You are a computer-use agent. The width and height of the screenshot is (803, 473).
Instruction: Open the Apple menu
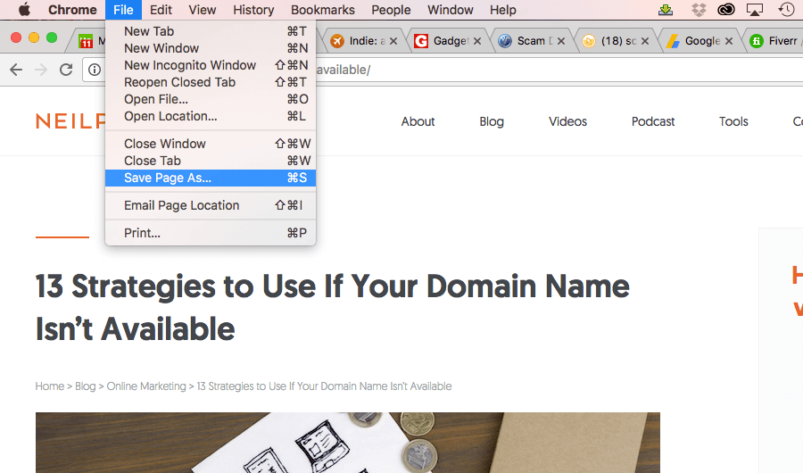(24, 10)
